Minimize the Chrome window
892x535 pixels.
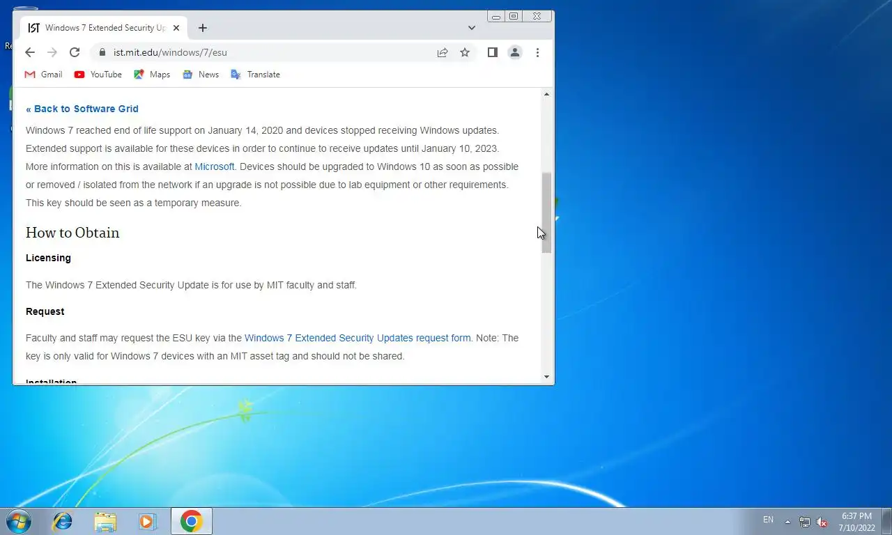(x=496, y=16)
